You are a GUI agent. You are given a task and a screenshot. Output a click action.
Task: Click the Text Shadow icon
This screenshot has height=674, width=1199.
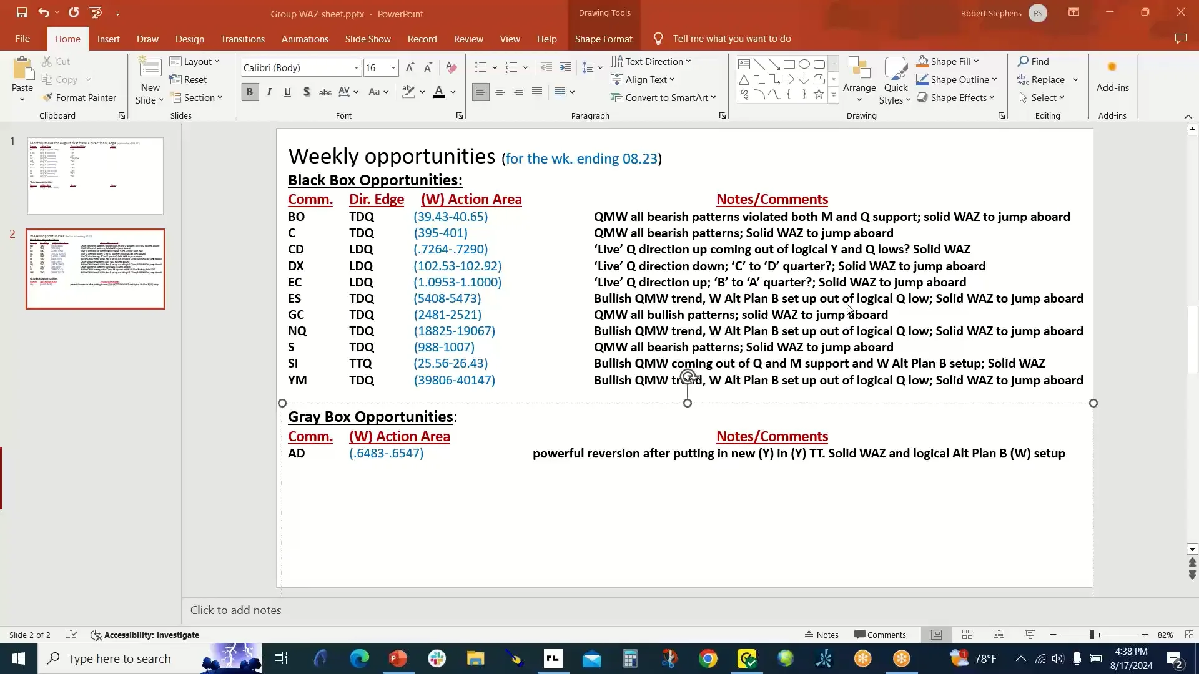click(x=306, y=92)
